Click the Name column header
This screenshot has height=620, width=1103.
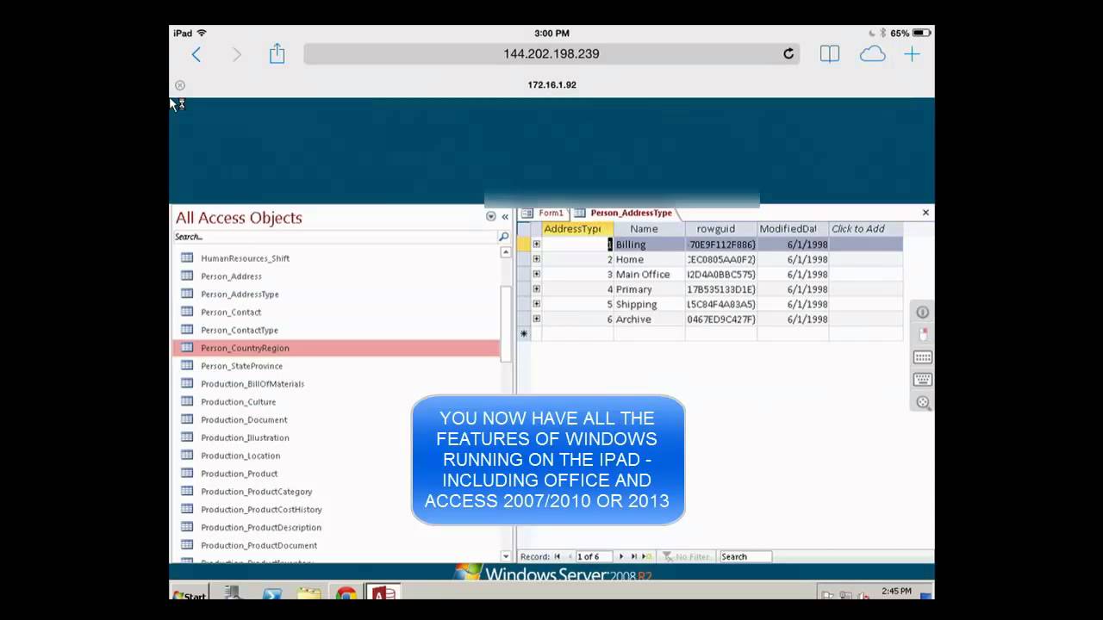point(649,229)
